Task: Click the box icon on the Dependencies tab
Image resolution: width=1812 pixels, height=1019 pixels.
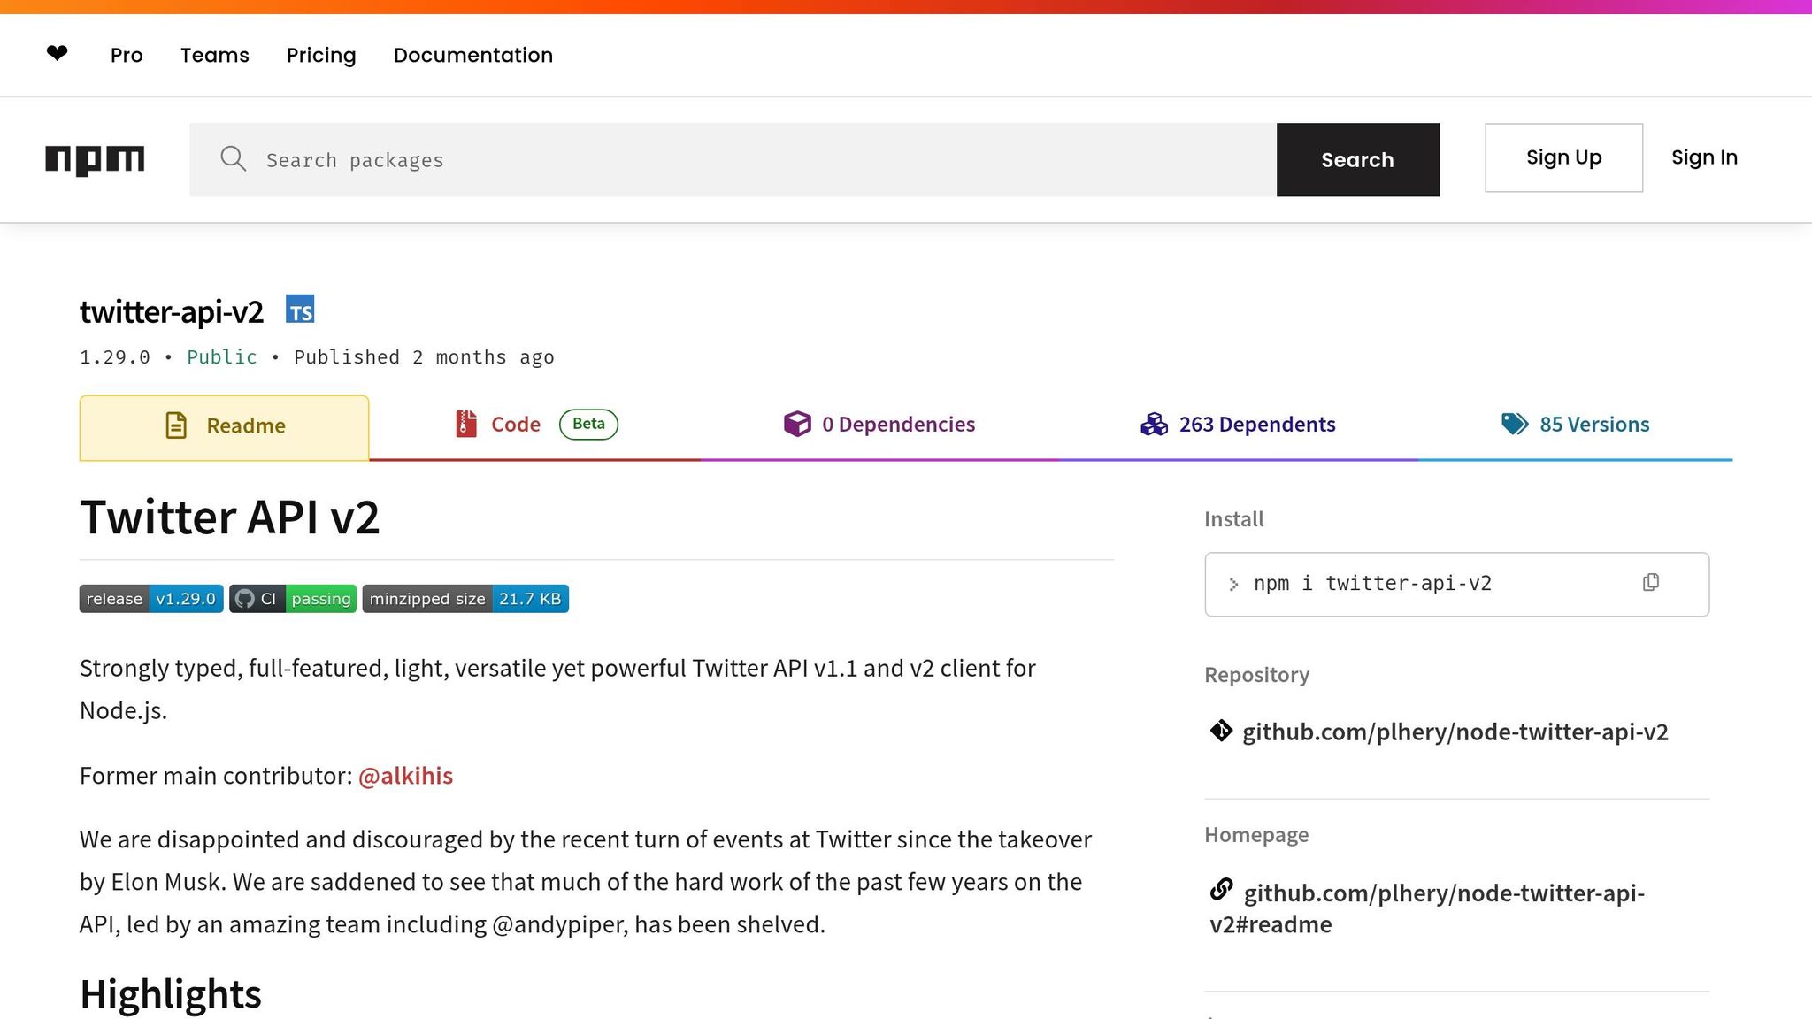Action: pyautogui.click(x=798, y=424)
